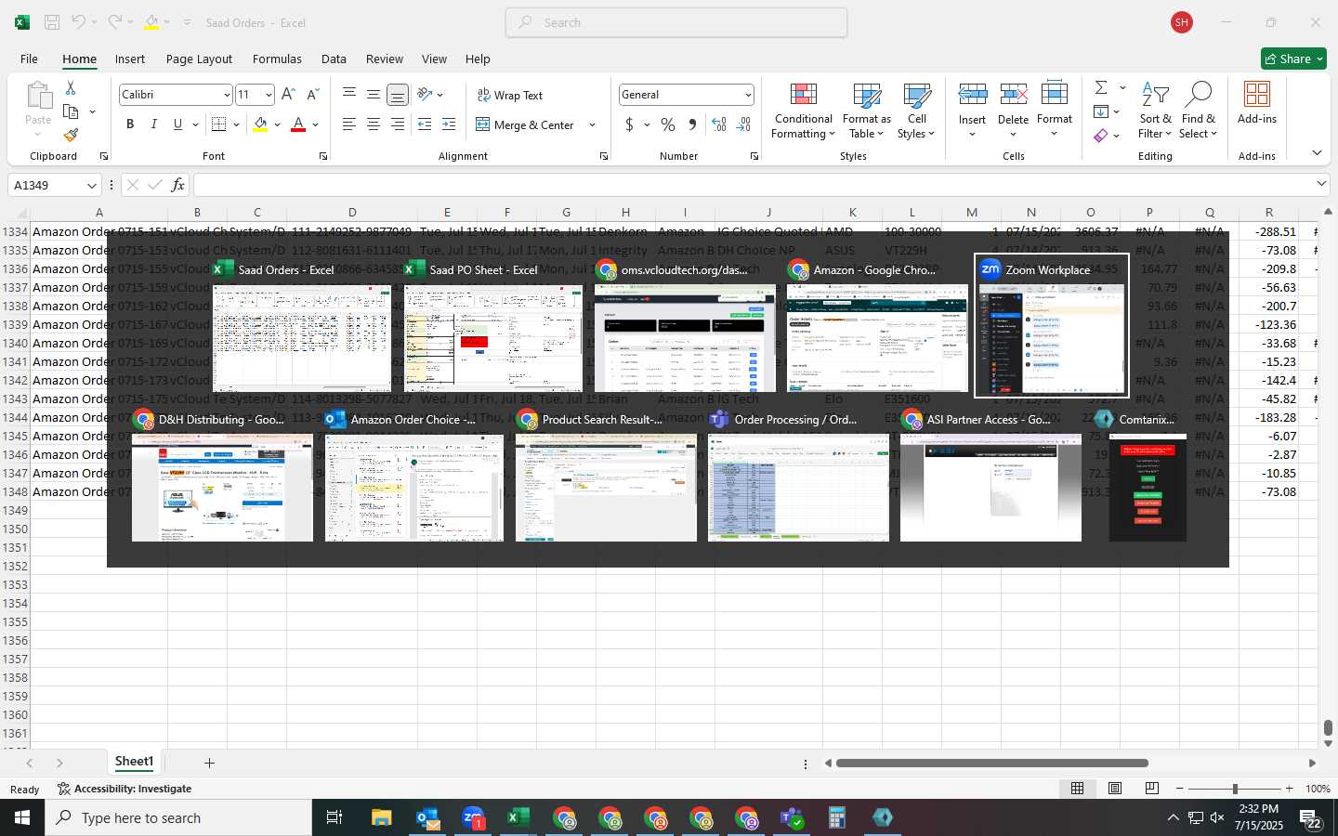Open the font size dropdown

click(269, 95)
